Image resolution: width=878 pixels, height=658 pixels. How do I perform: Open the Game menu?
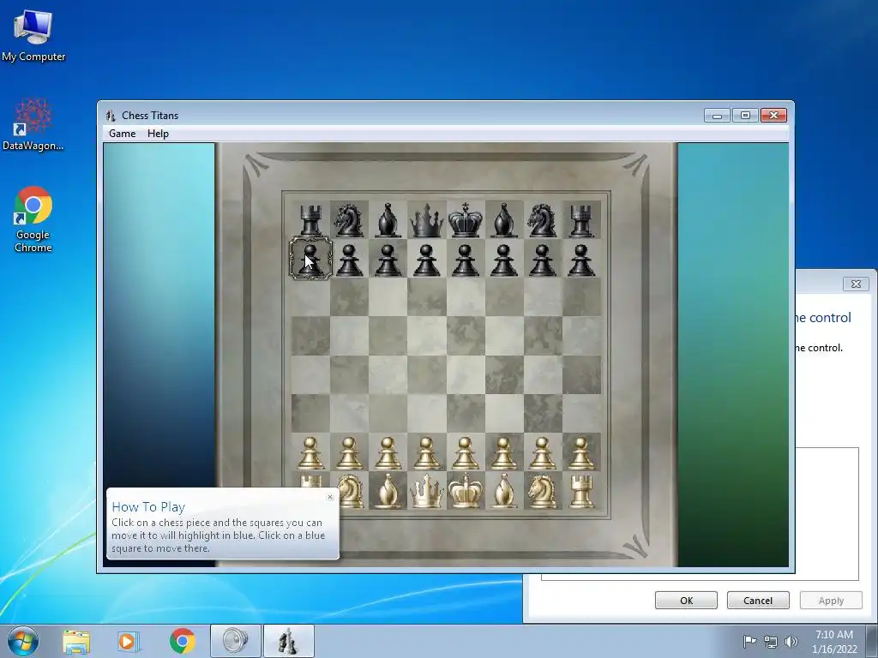coord(122,133)
